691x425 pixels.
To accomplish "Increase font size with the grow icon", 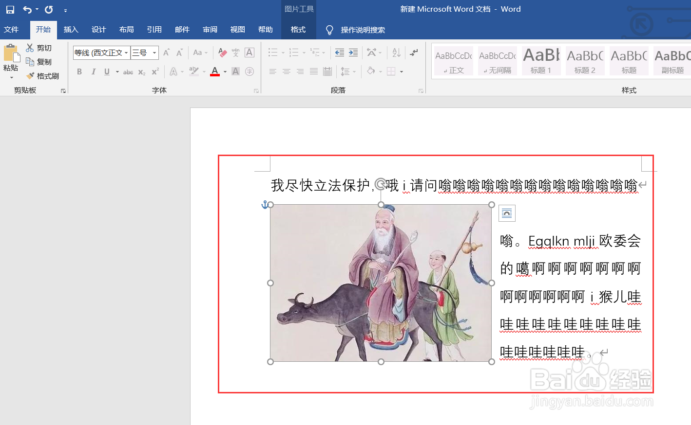I will [167, 53].
